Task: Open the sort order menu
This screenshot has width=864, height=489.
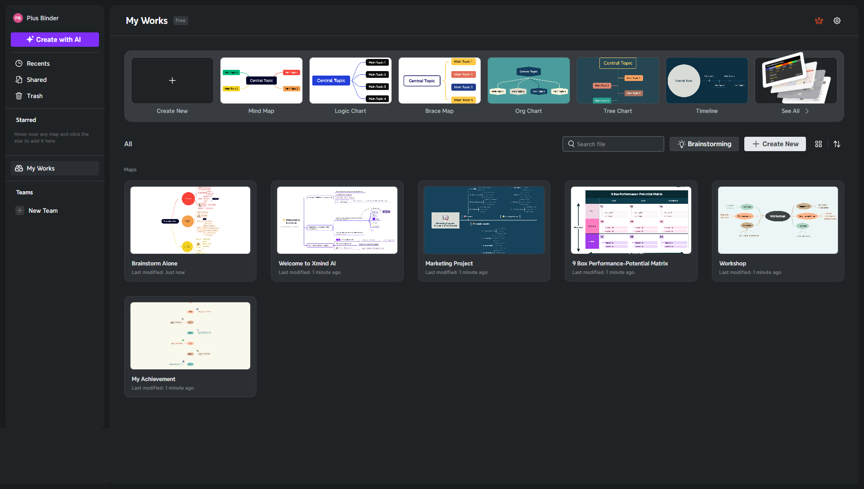Action: pos(837,144)
